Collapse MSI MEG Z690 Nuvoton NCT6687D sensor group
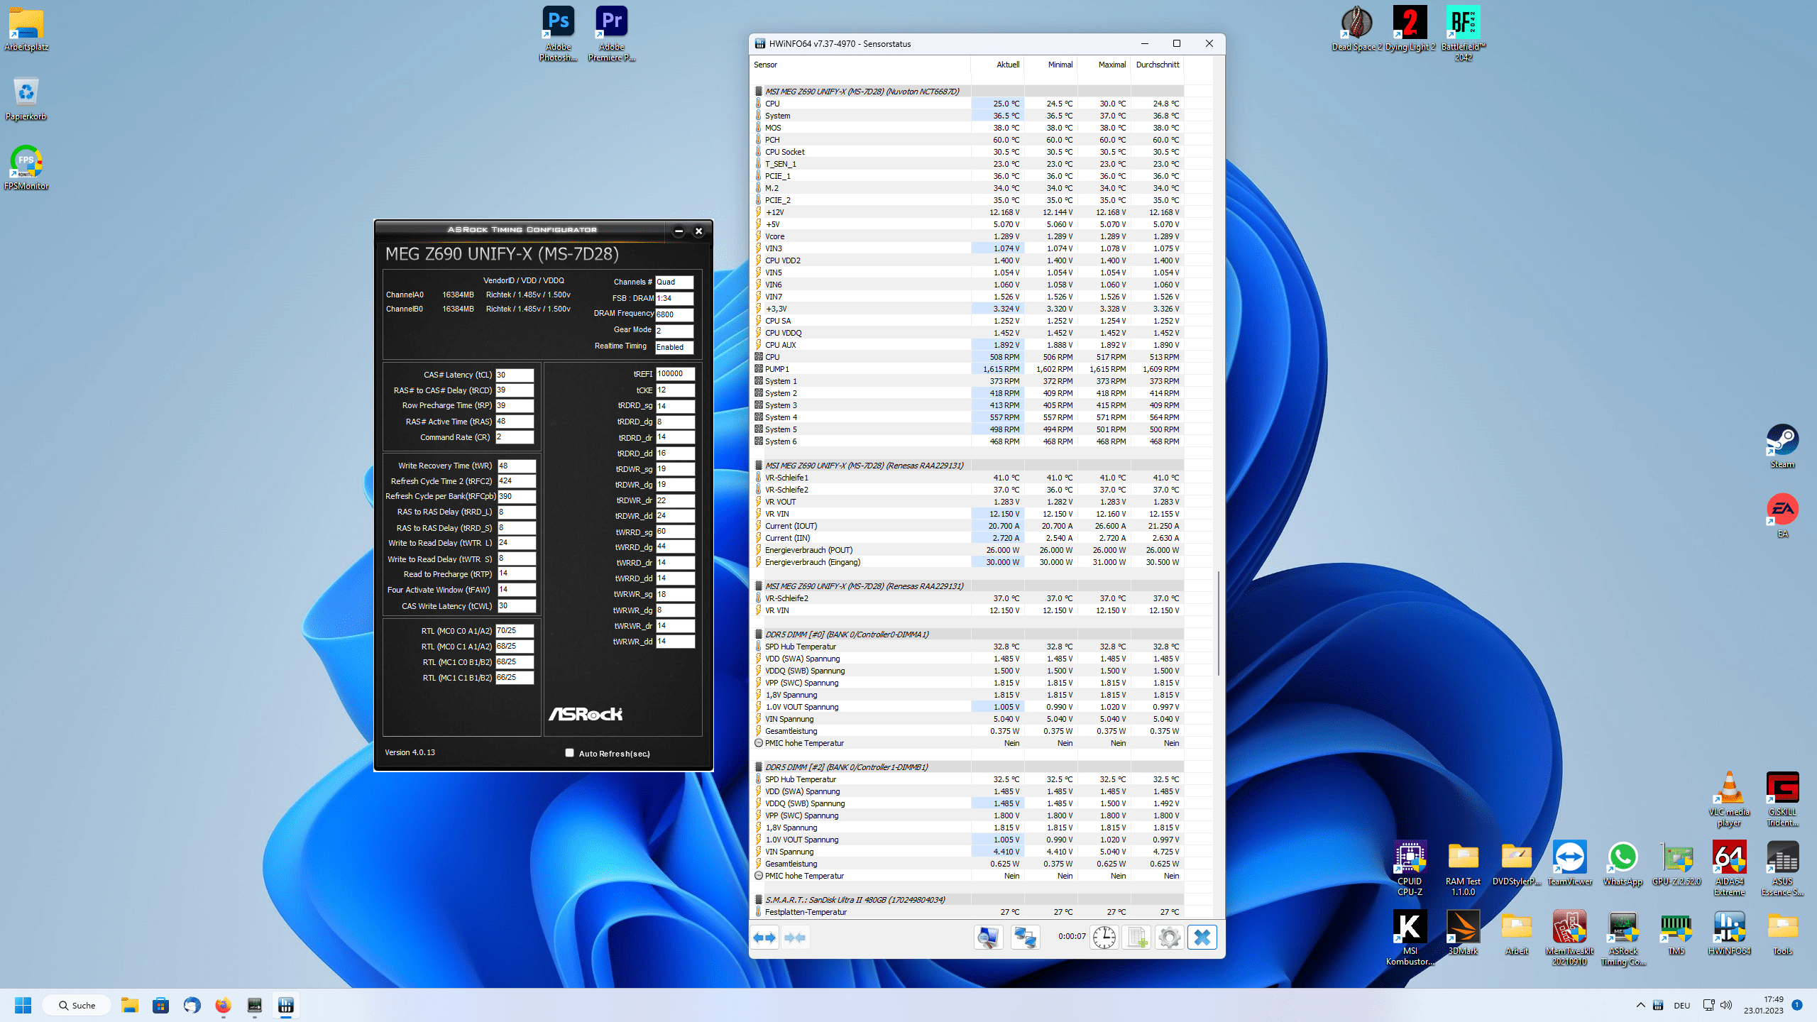Screen dimensions: 1817x1022 [x=759, y=92]
